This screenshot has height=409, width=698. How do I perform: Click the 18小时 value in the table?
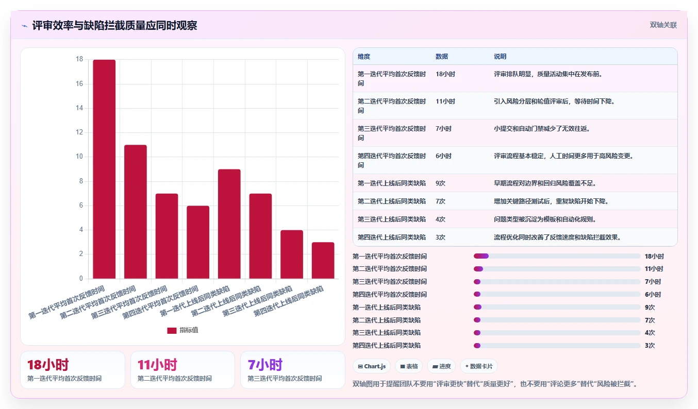tap(445, 74)
